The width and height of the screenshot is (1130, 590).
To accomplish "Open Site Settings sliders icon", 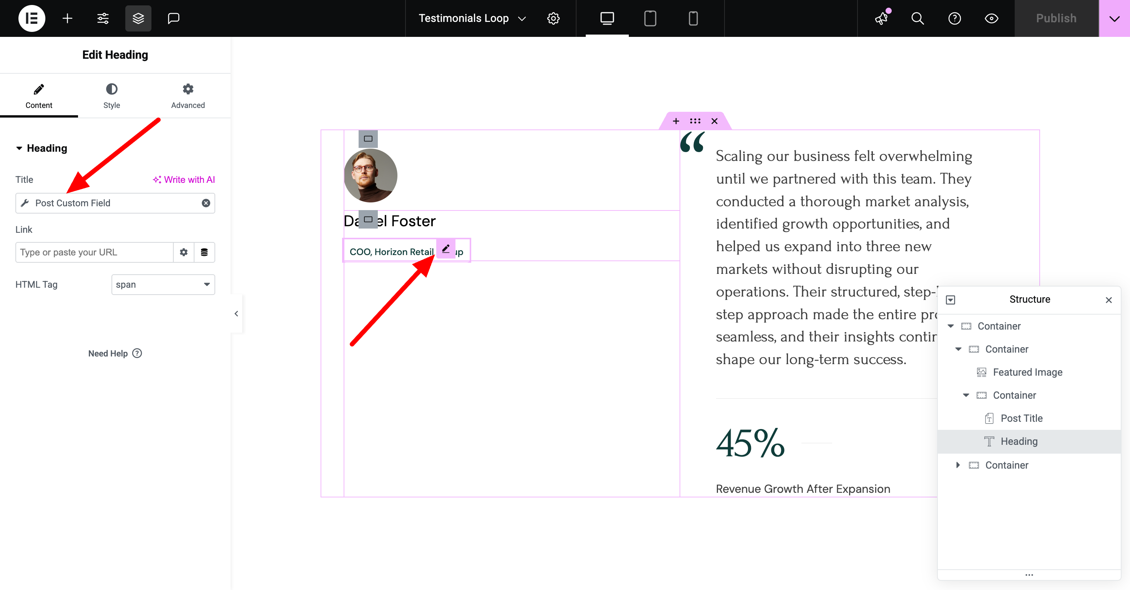I will 103,18.
